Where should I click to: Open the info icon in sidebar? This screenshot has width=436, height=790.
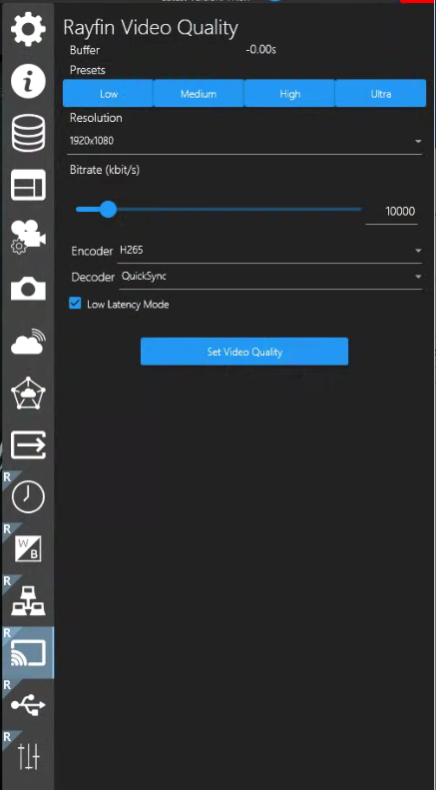click(x=28, y=81)
